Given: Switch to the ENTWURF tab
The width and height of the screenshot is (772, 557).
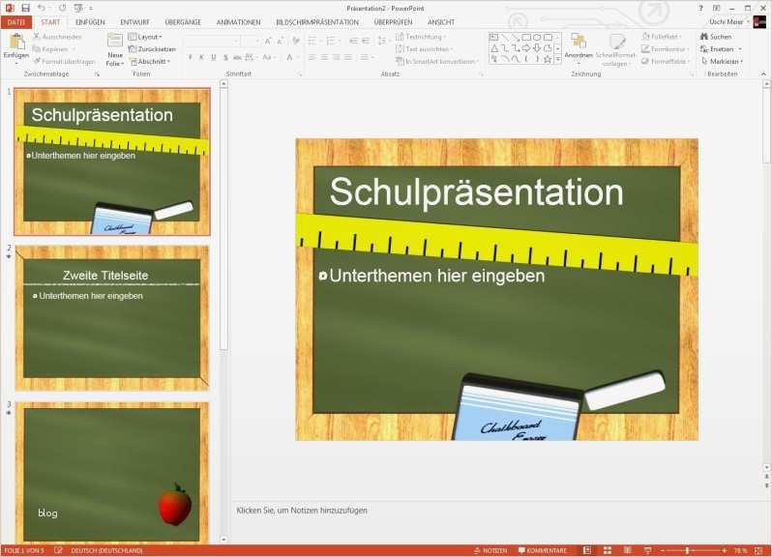Looking at the screenshot, I should [134, 22].
